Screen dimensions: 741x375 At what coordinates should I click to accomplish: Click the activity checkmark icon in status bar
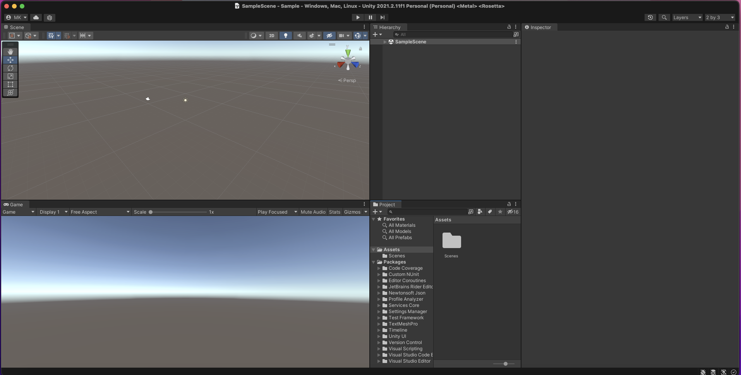coord(733,372)
